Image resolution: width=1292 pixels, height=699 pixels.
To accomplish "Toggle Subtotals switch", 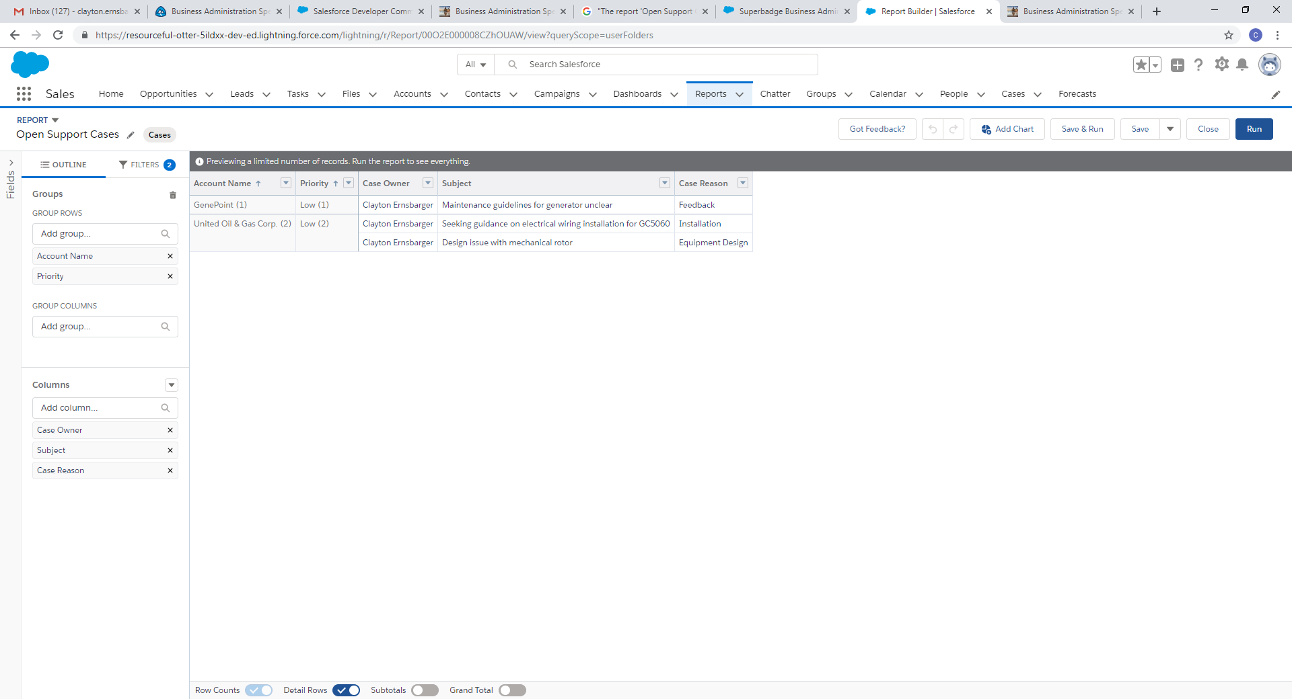I will (425, 690).
